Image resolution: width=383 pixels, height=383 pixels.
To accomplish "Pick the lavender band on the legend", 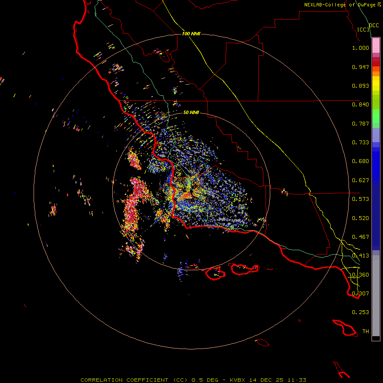I will 376,135.
